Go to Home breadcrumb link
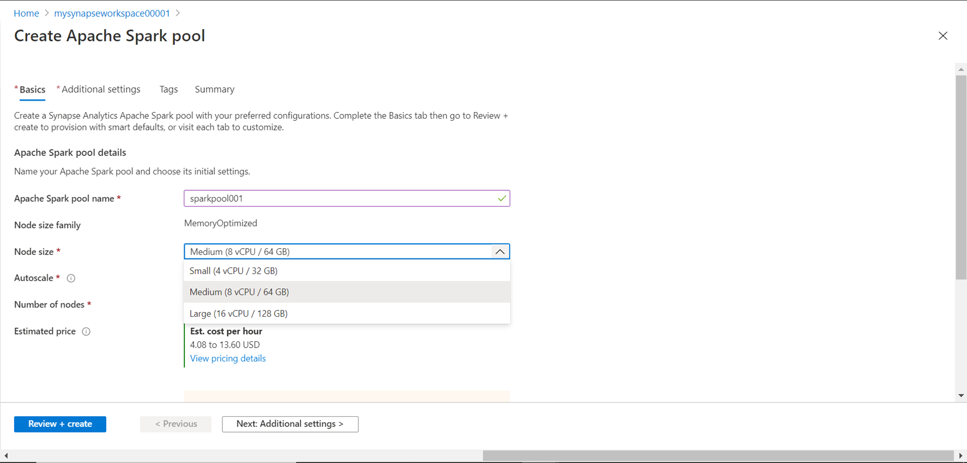 pyautogui.click(x=26, y=14)
